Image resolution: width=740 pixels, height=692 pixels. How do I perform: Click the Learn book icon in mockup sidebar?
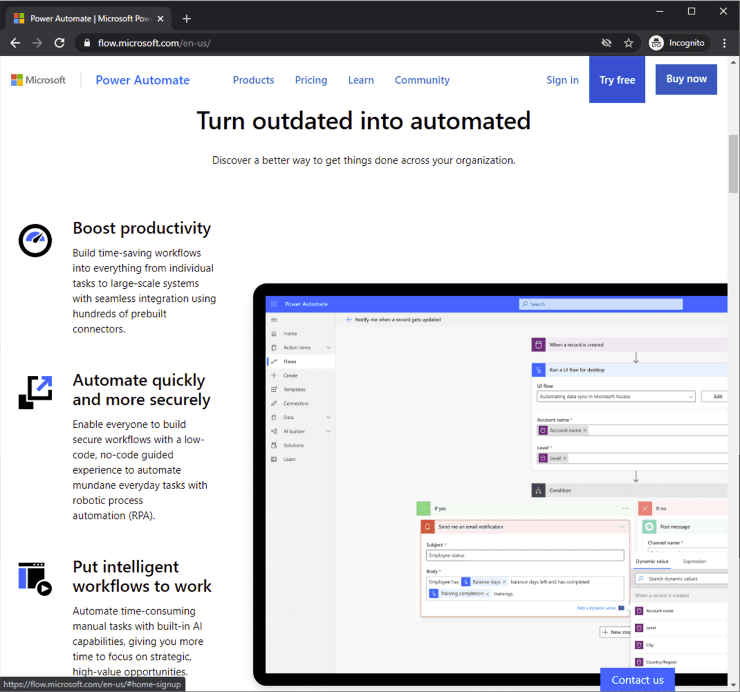tap(274, 459)
